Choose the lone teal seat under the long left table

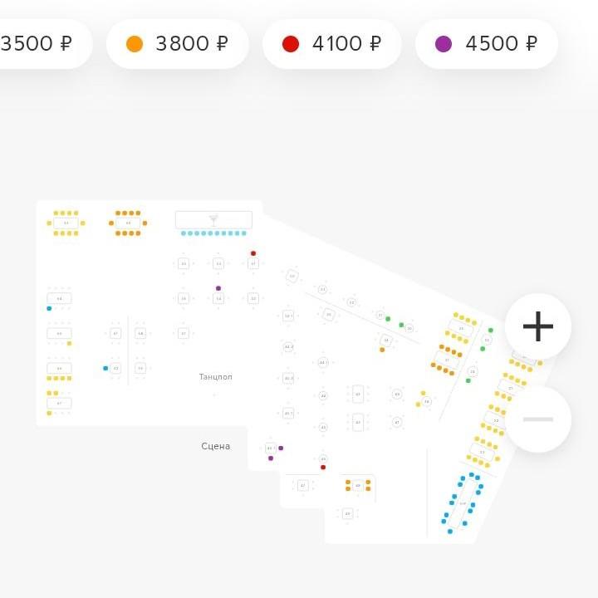coord(49,308)
